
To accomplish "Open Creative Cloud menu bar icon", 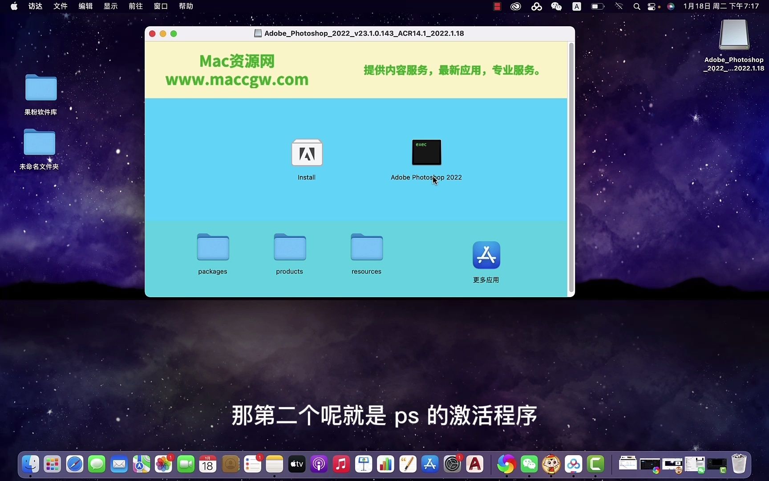I will pos(515,6).
